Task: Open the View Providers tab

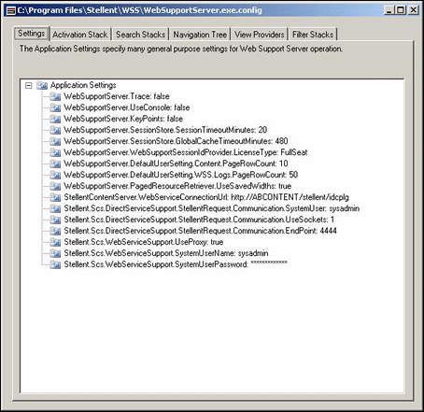Action: (x=260, y=35)
